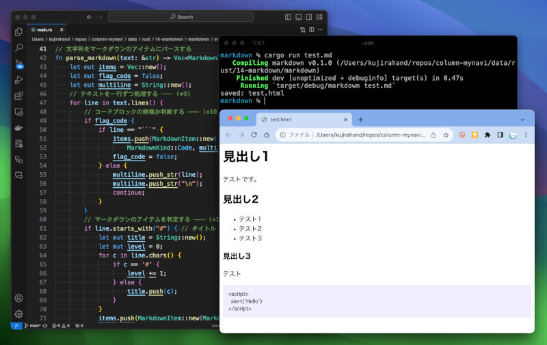Image resolution: width=547 pixels, height=345 pixels.
Task: Bookmark this page with the star icon
Action: tap(446, 135)
